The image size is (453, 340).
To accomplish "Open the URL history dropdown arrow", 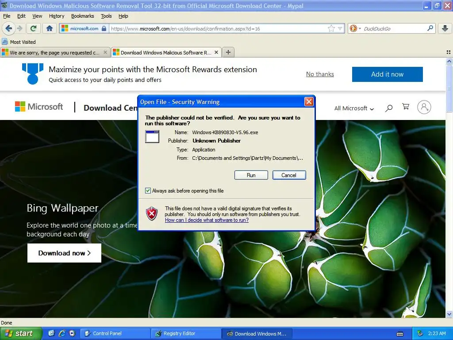I will (340, 29).
